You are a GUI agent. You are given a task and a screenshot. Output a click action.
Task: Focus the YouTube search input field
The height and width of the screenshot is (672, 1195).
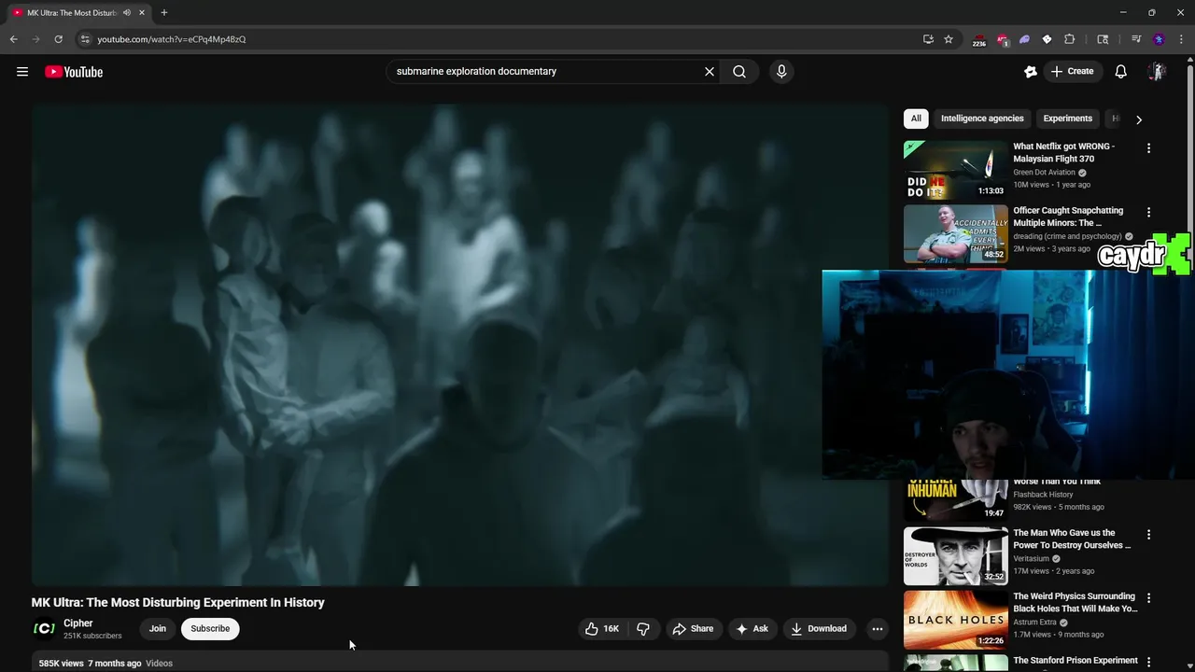(x=546, y=71)
